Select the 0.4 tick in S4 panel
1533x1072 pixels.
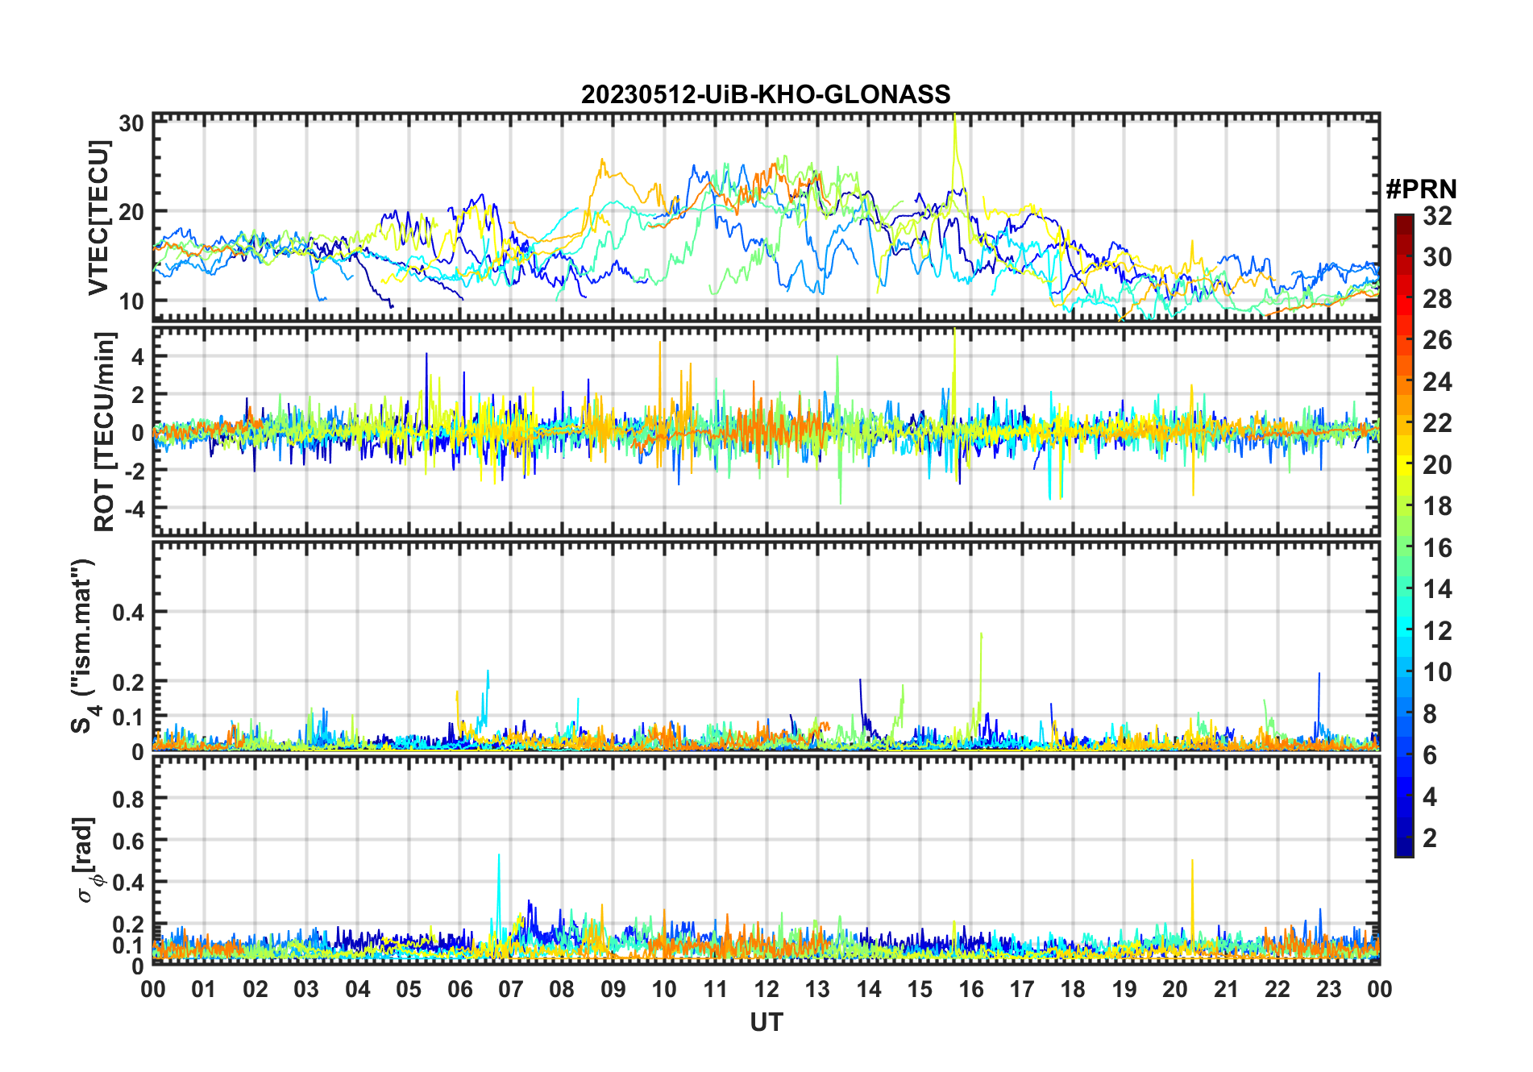click(x=128, y=612)
